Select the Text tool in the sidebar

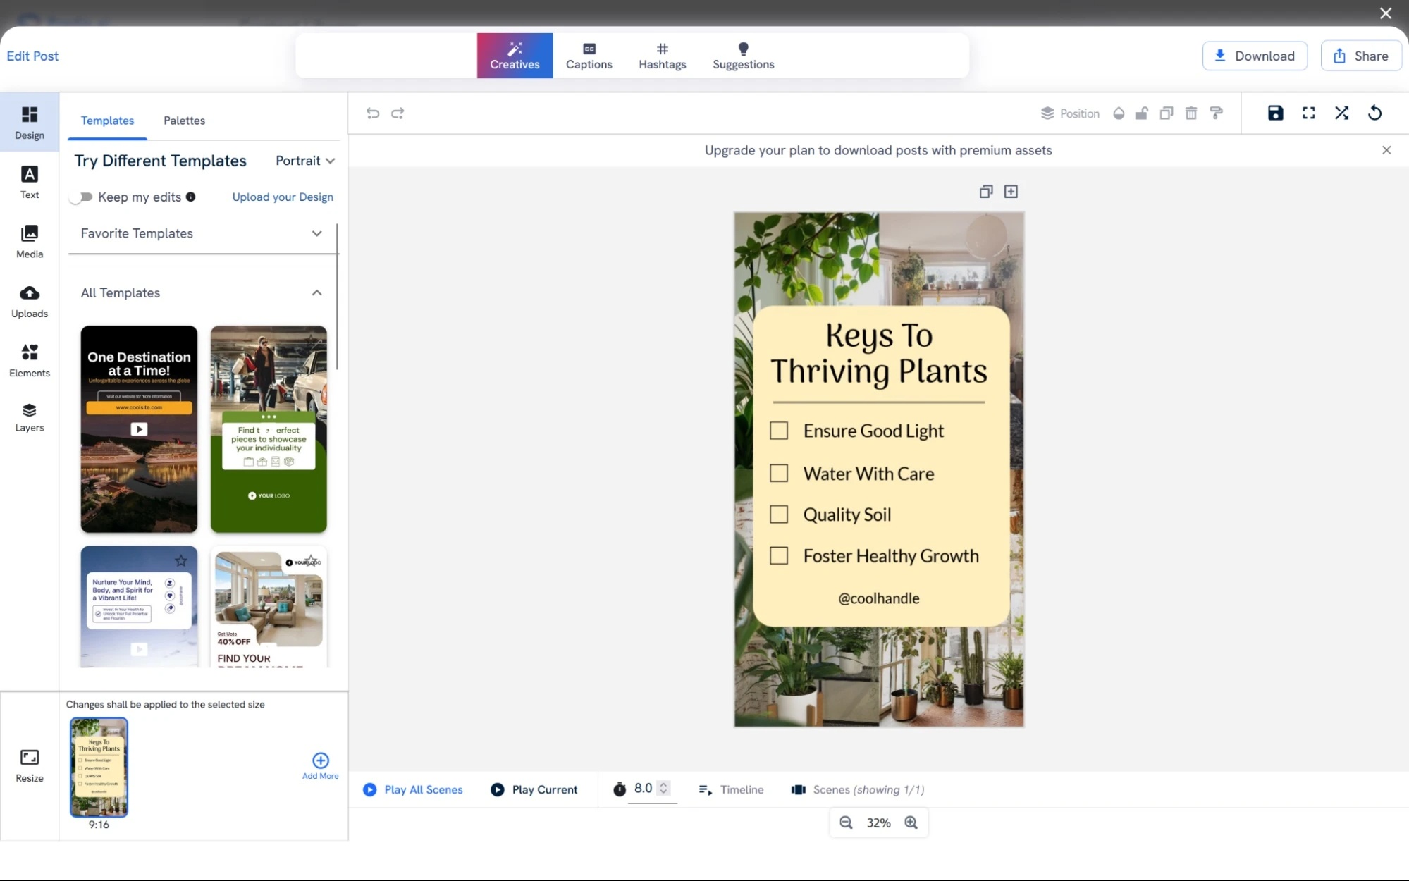point(29,182)
